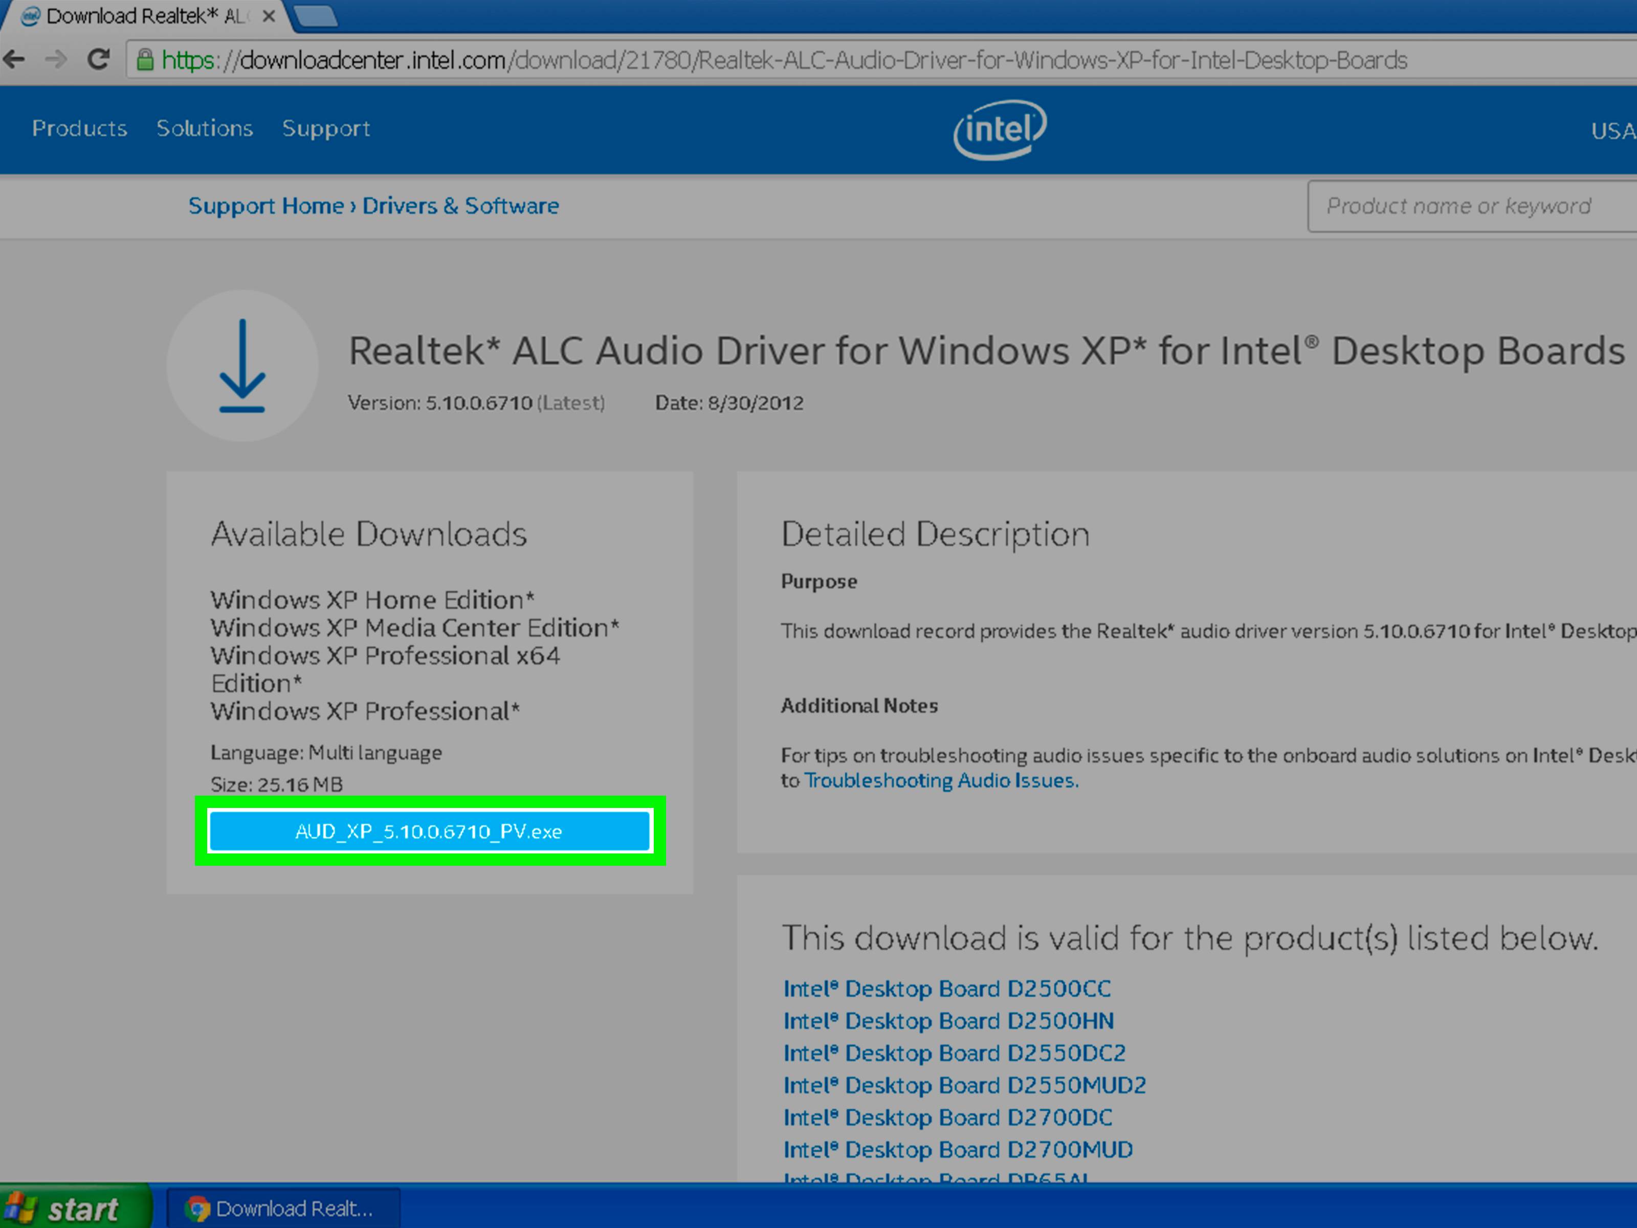The width and height of the screenshot is (1637, 1228).
Task: Click Windows XP Media Center Edition* text
Action: tap(414, 628)
